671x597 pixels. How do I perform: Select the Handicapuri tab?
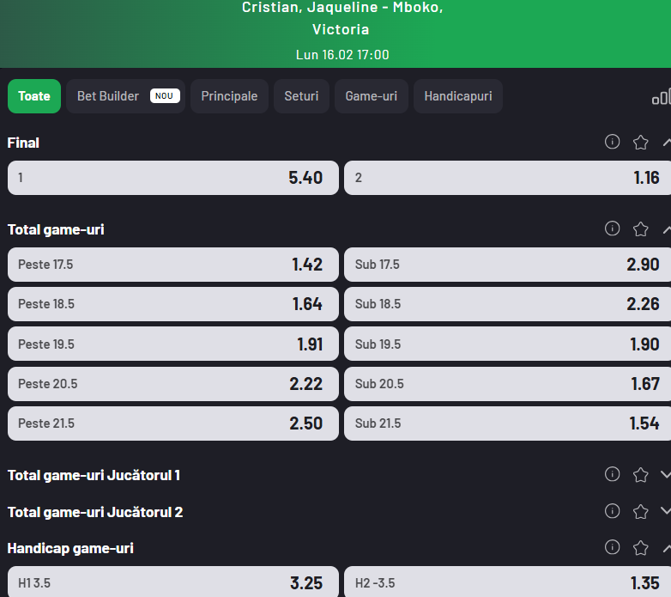click(x=457, y=96)
